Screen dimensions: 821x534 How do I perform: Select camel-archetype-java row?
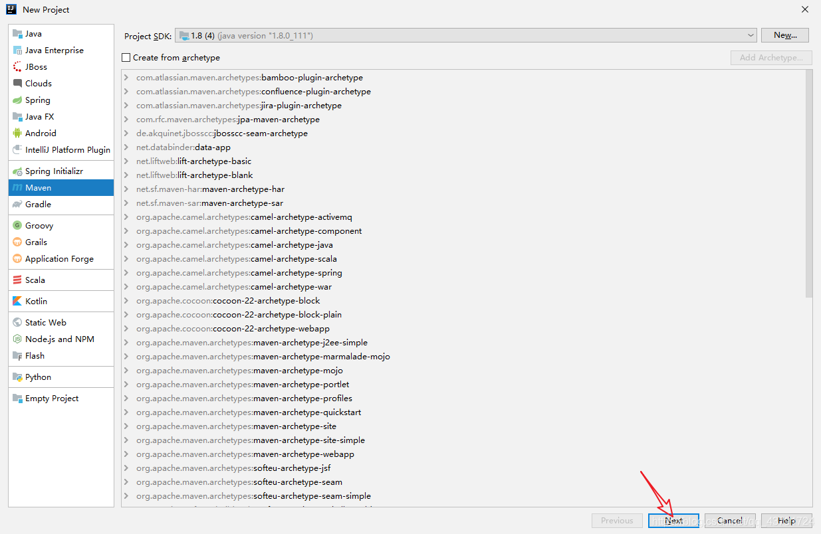pos(463,245)
